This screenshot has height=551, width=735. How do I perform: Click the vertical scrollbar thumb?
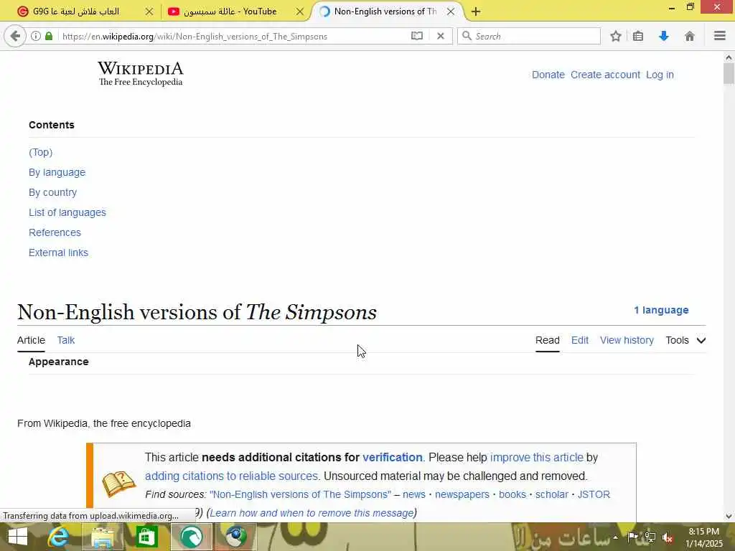click(x=729, y=74)
